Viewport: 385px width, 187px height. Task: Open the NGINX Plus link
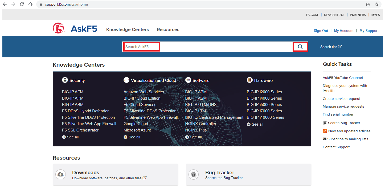click(196, 130)
